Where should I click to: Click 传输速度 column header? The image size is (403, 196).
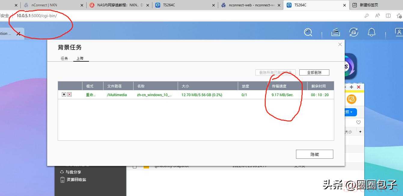[287, 86]
